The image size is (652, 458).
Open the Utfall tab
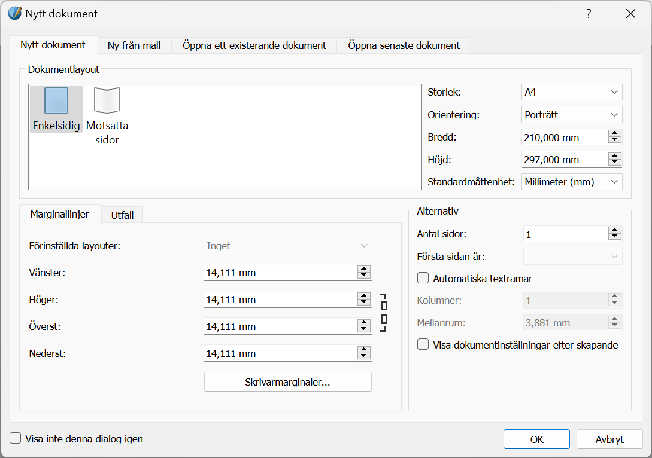click(122, 215)
